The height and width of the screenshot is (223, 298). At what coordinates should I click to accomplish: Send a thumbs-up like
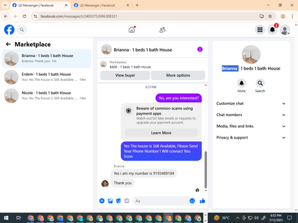coord(203,201)
